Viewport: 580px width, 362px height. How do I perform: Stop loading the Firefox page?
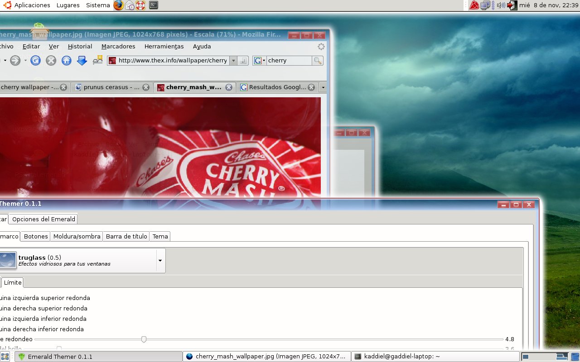[51, 60]
